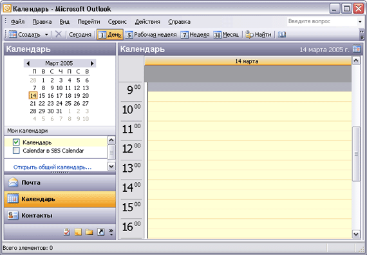Click the delete X toolbar icon

point(59,34)
